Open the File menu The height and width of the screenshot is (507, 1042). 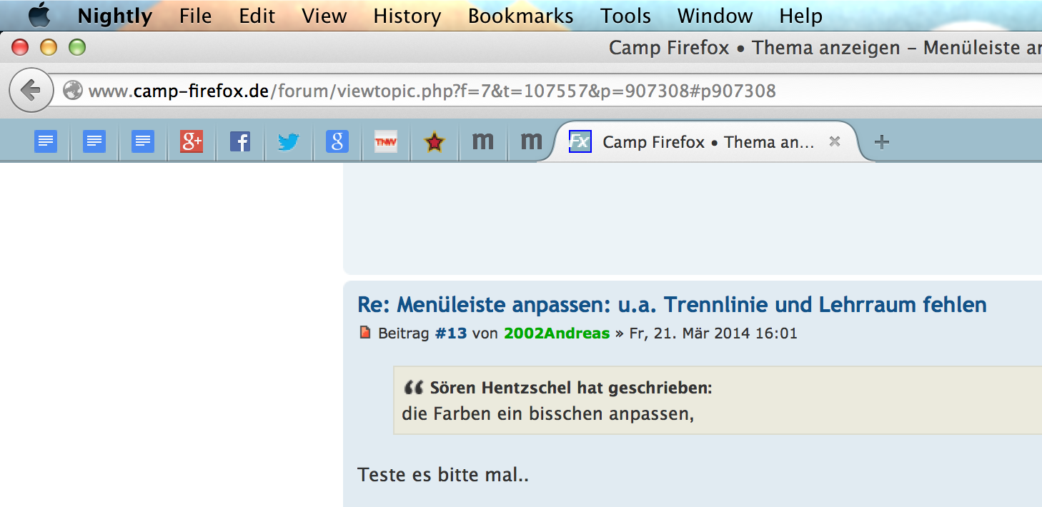[x=196, y=16]
